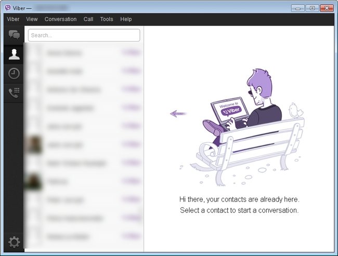This screenshot has height=256, width=338.
Task: Minimize the Viber window
Action: point(298,8)
